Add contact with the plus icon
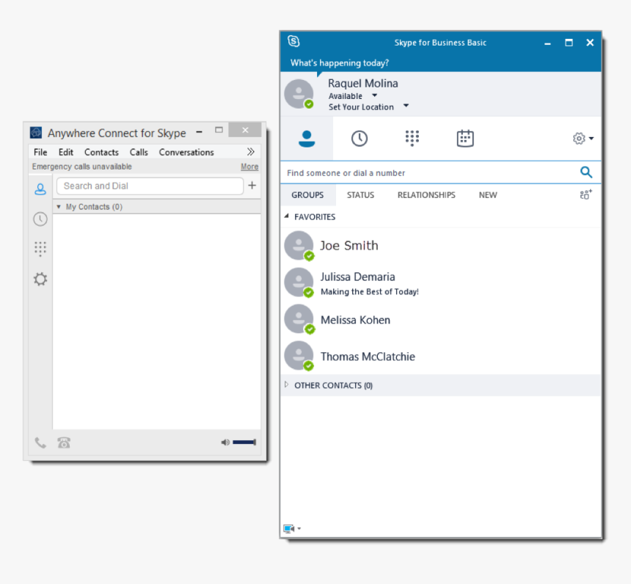The height and width of the screenshot is (584, 631). coord(252,186)
